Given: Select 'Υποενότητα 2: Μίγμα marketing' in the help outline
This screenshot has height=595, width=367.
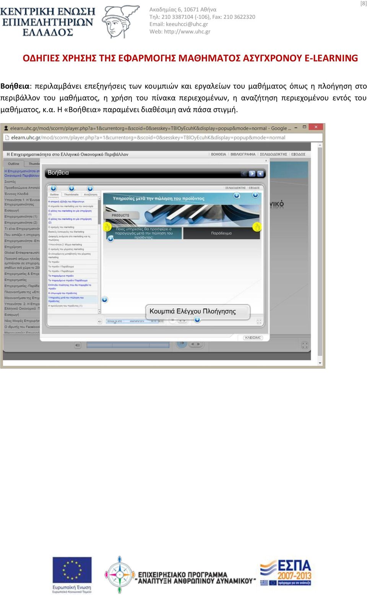Looking at the screenshot, I should pos(65,245).
